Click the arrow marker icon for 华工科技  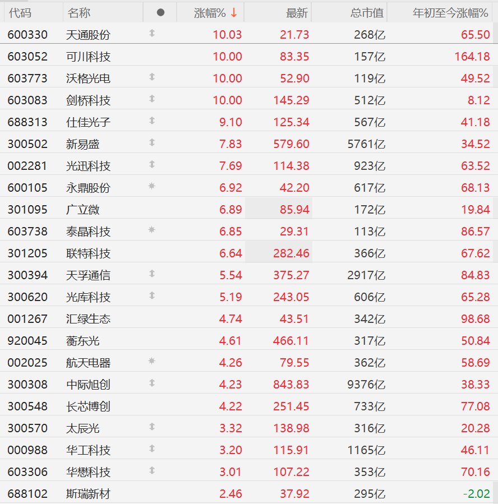tap(152, 448)
